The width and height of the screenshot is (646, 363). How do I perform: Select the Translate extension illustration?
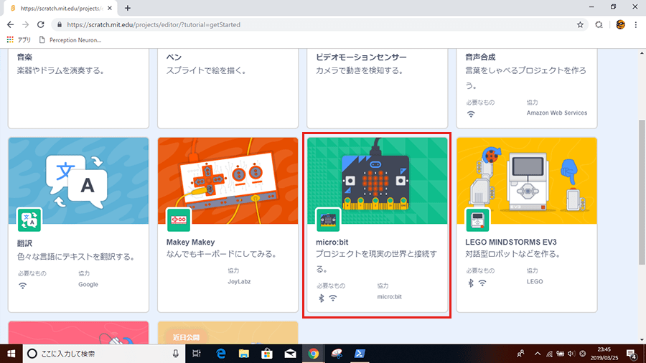[78, 181]
